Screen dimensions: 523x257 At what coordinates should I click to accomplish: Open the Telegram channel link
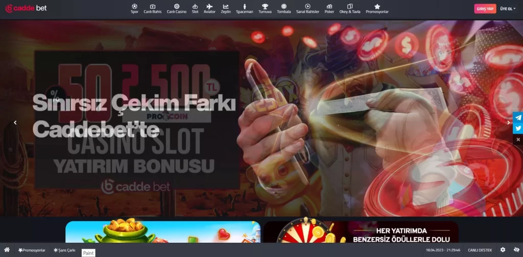pos(518,117)
